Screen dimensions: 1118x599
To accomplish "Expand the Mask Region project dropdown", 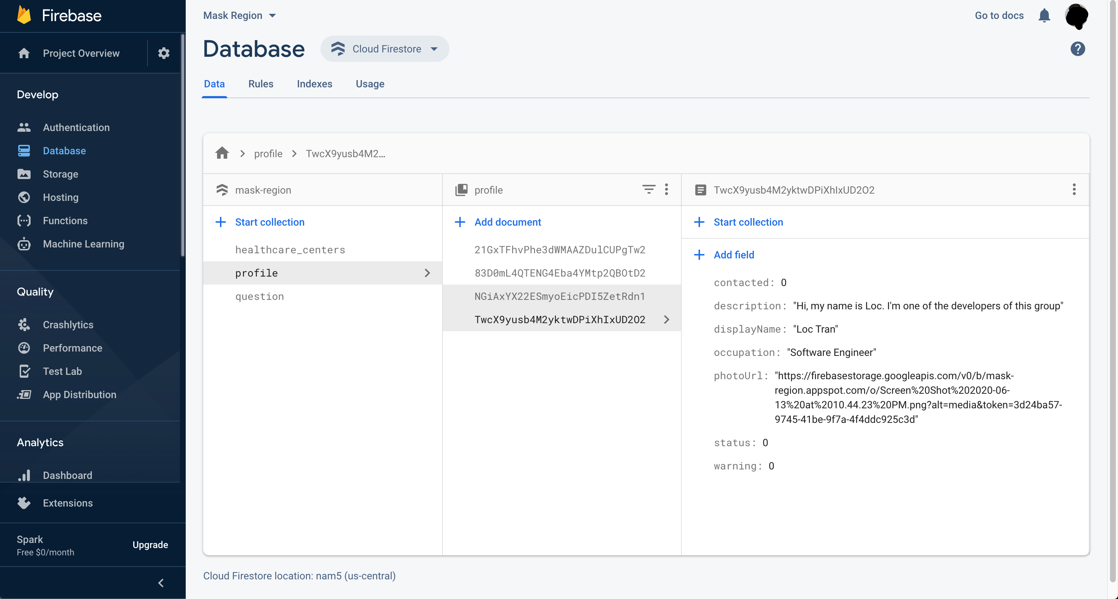I will tap(240, 16).
